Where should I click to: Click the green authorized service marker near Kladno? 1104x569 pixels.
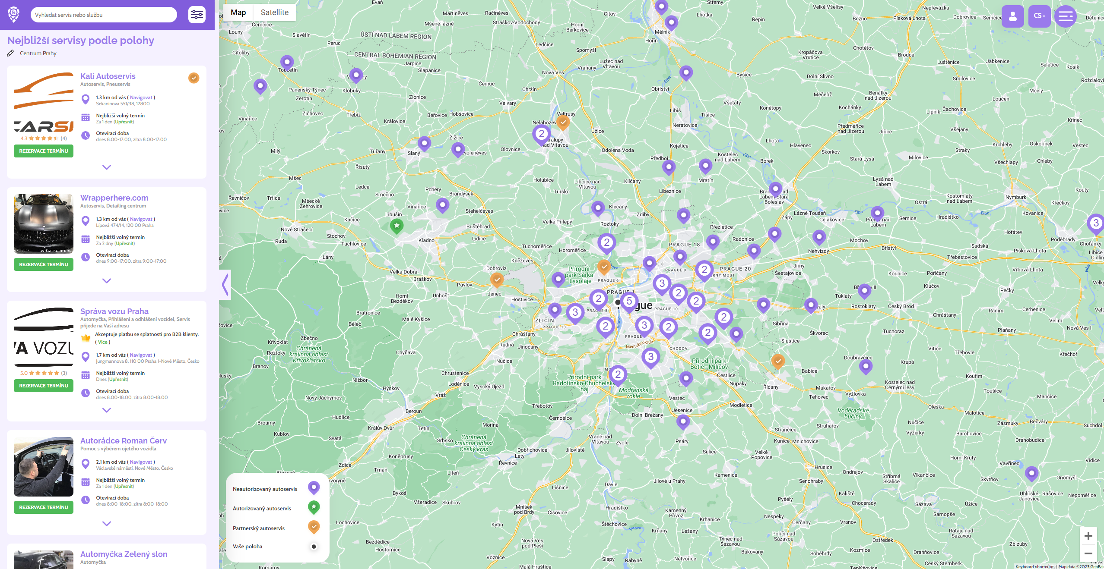397,226
